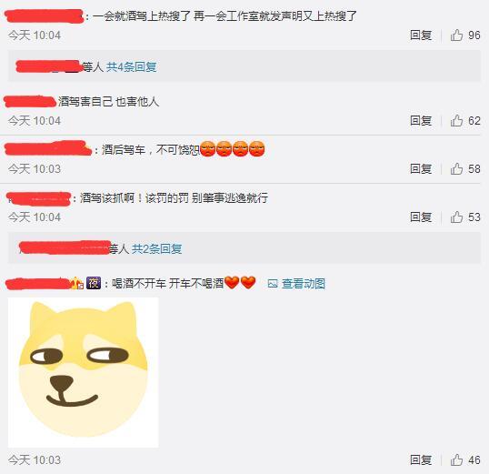The image size is (489, 474).
Task: Reply to 酒驾该抓啊 comment
Action: click(x=421, y=217)
